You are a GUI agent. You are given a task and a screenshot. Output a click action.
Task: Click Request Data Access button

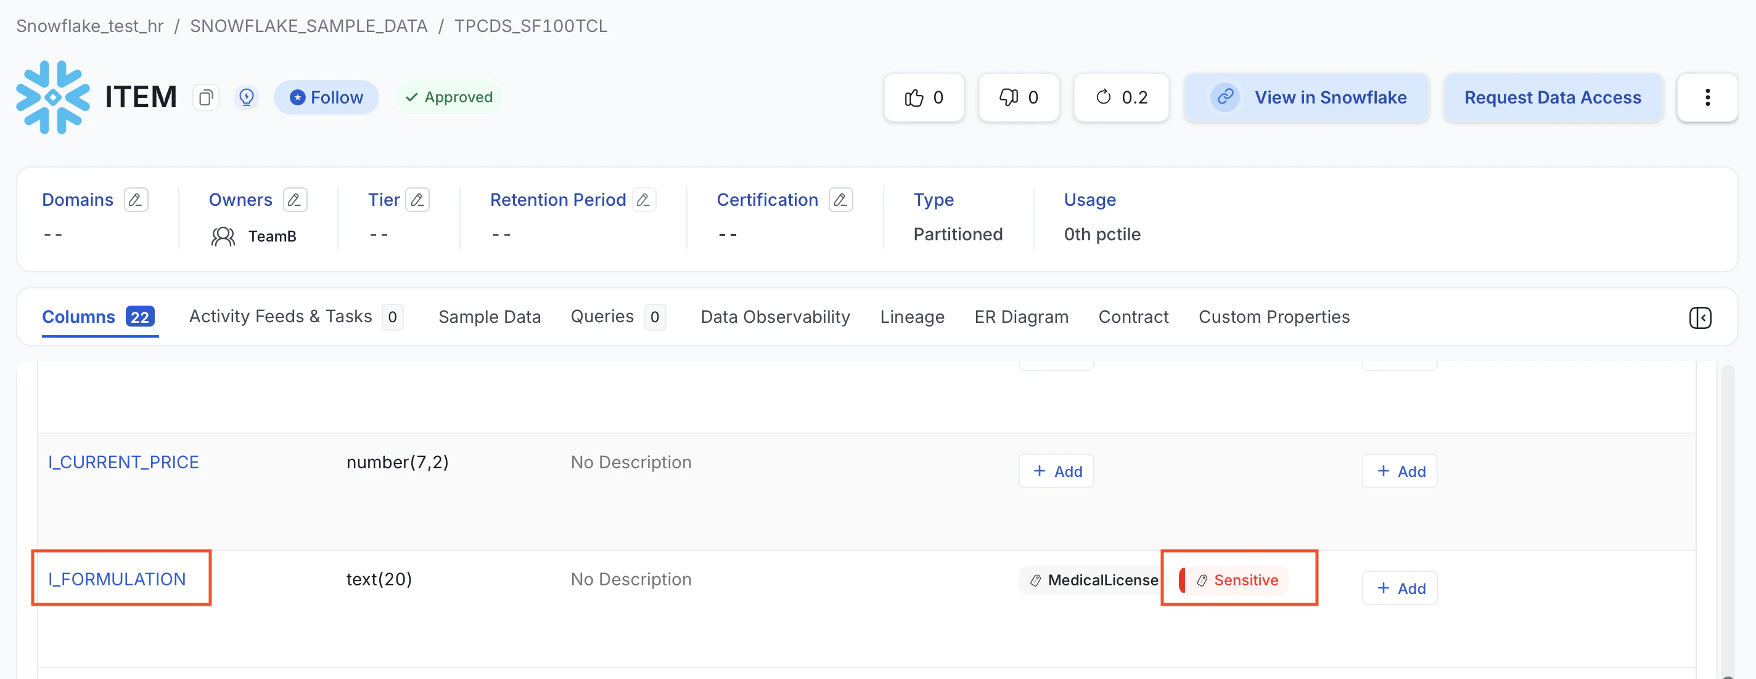tap(1553, 97)
